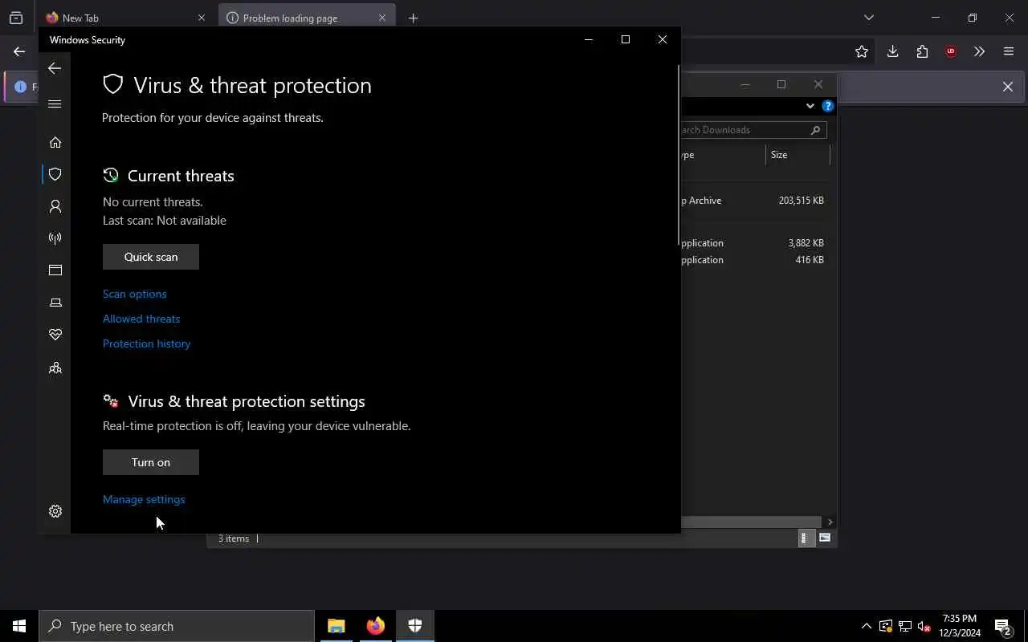Bookmark this page with the star icon
1028x642 pixels.
click(862, 51)
